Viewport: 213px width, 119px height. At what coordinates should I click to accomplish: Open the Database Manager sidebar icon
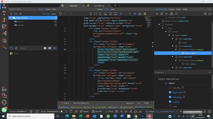coord(4,27)
